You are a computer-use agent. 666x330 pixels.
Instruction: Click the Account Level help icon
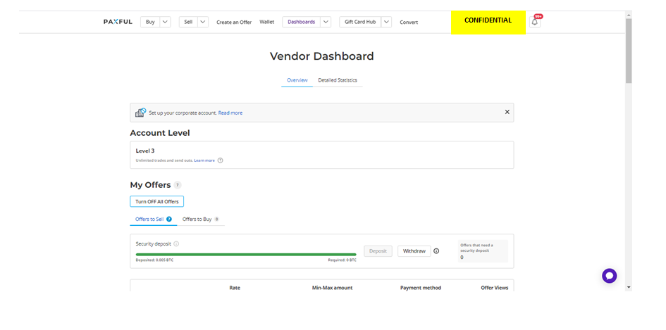(x=221, y=160)
